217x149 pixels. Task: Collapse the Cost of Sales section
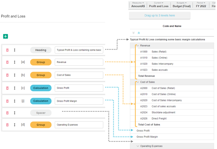pyautogui.click(x=138, y=82)
